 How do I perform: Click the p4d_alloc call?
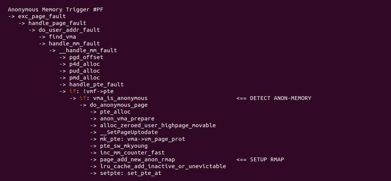coord(84,64)
